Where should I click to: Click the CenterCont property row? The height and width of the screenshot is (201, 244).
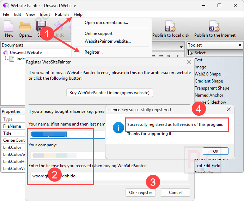13,140
